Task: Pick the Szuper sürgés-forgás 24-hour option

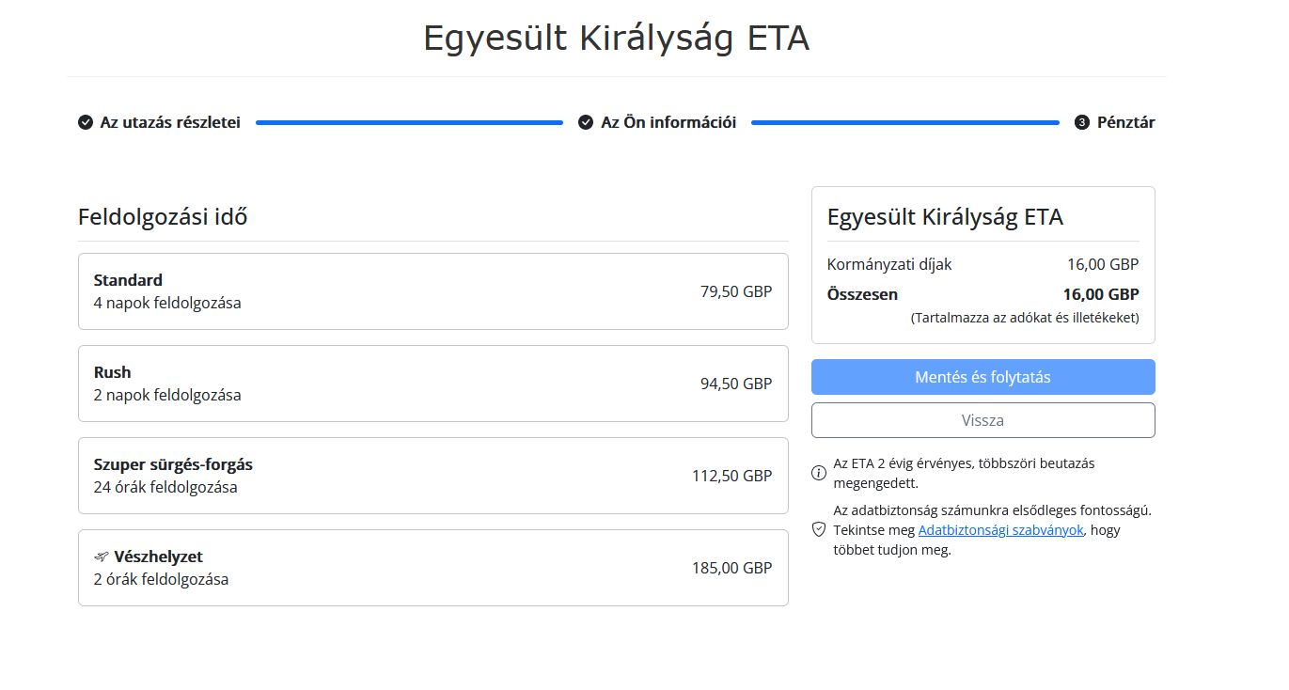Action: [x=433, y=476]
